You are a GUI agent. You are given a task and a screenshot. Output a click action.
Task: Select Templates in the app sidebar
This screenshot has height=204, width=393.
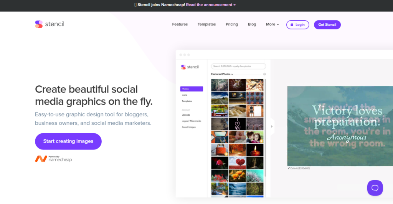coord(187,101)
